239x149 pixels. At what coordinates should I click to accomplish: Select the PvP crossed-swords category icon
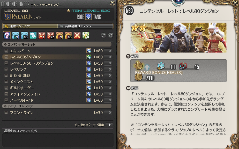coord(77,35)
